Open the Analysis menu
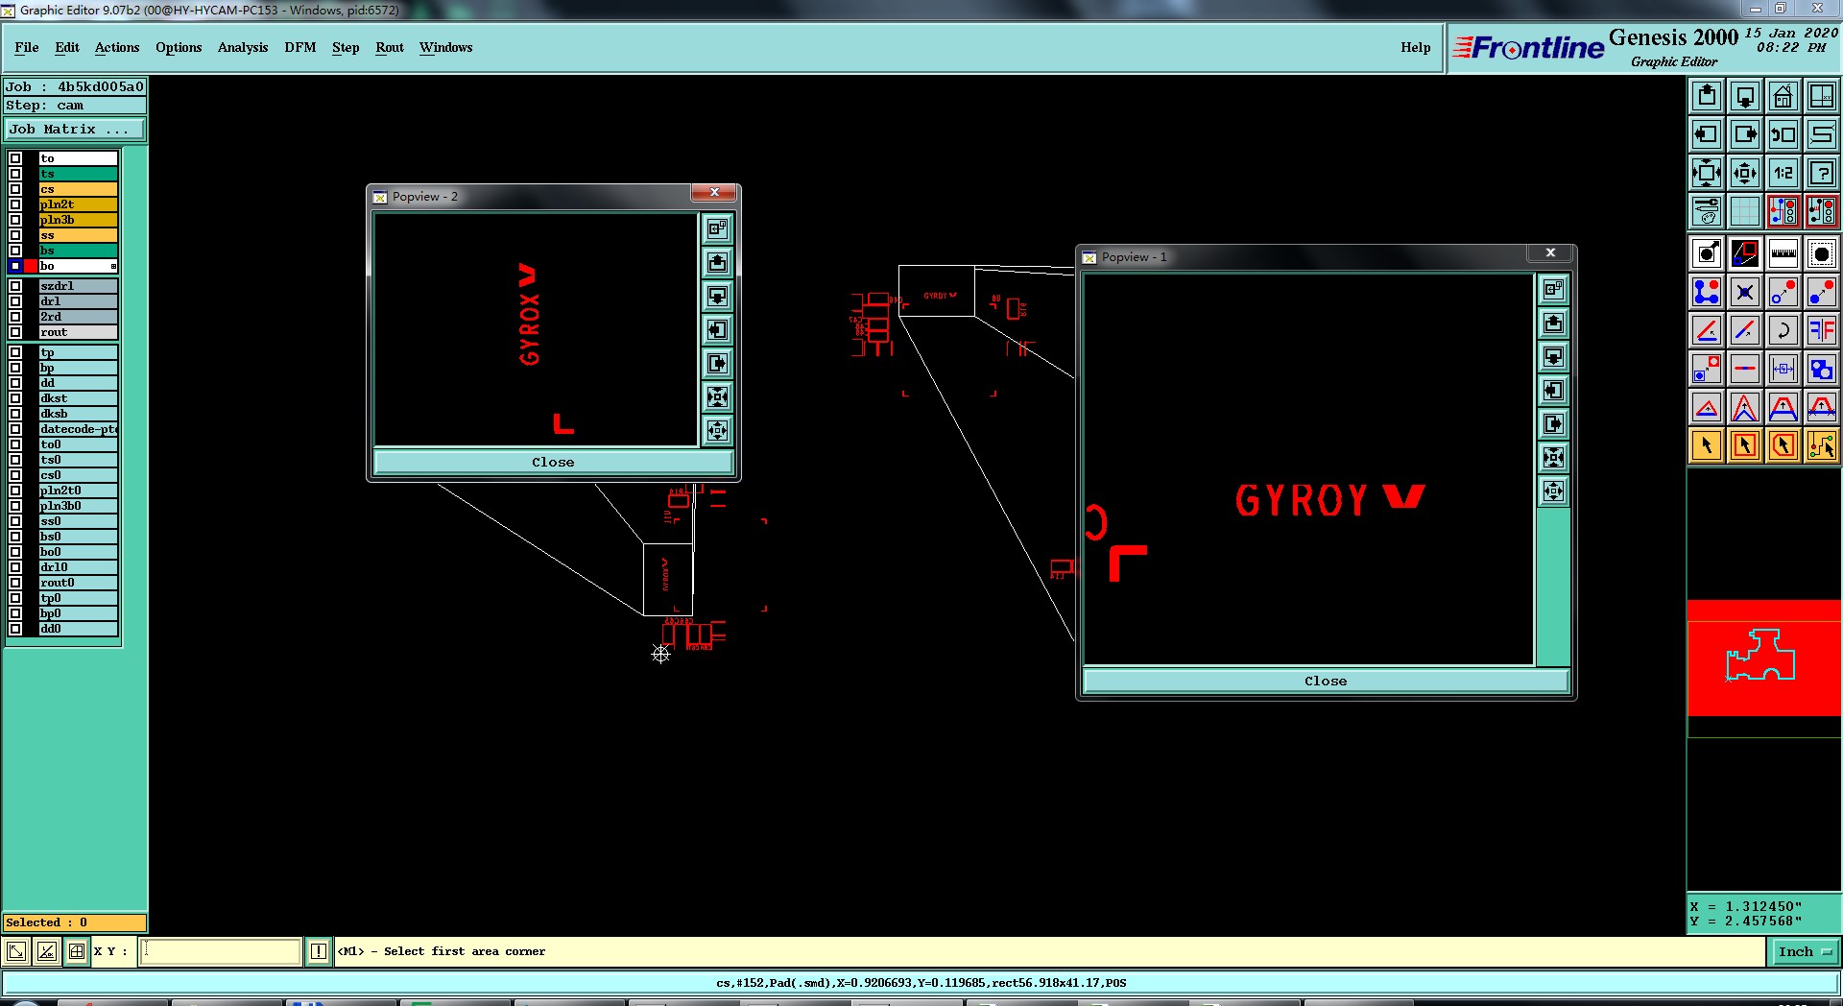Screen dimensions: 1843x1006 243,47
